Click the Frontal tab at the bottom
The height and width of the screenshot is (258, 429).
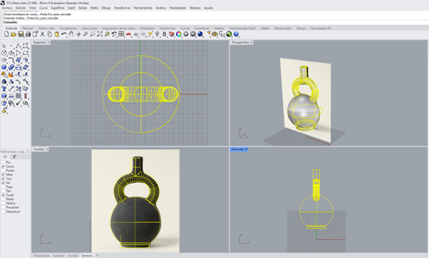click(x=73, y=256)
